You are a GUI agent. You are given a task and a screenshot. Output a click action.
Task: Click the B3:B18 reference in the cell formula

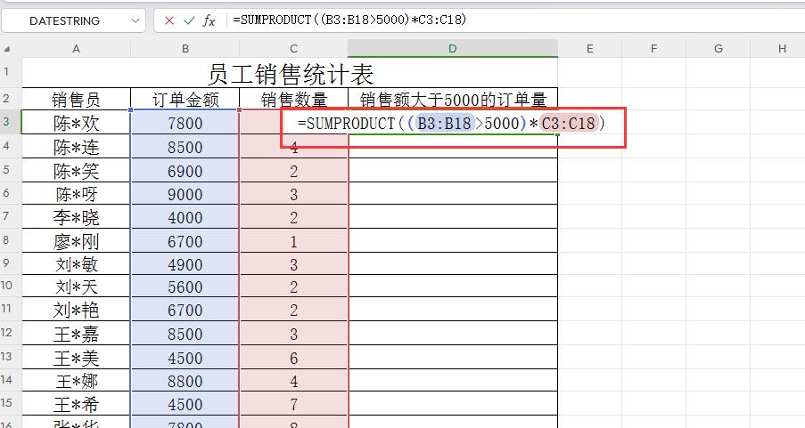pos(444,123)
